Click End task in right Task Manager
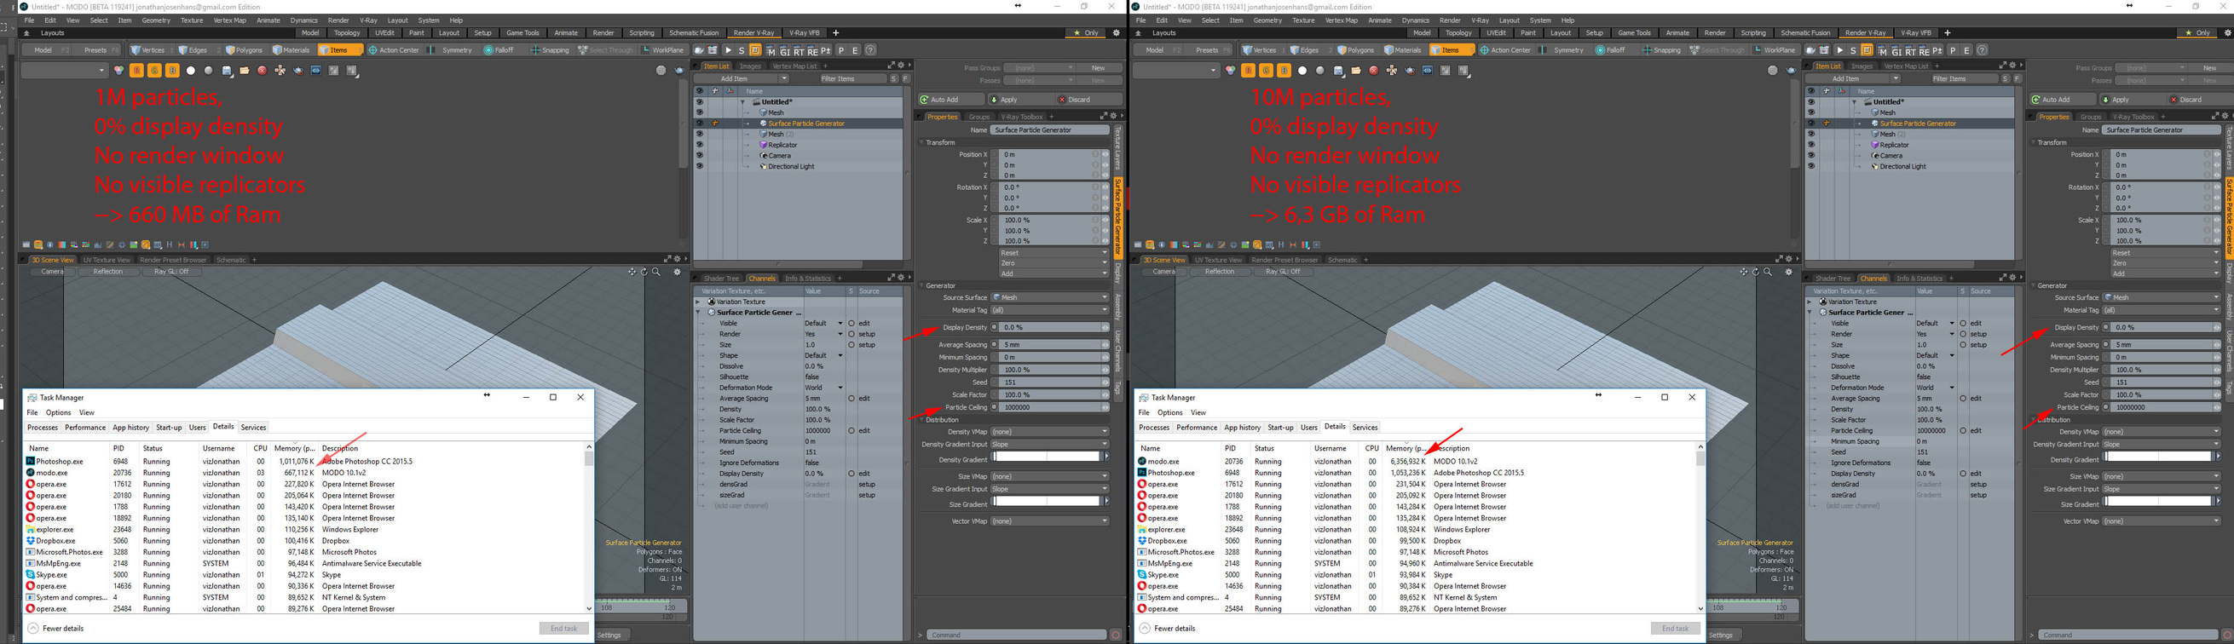 pos(1675,629)
